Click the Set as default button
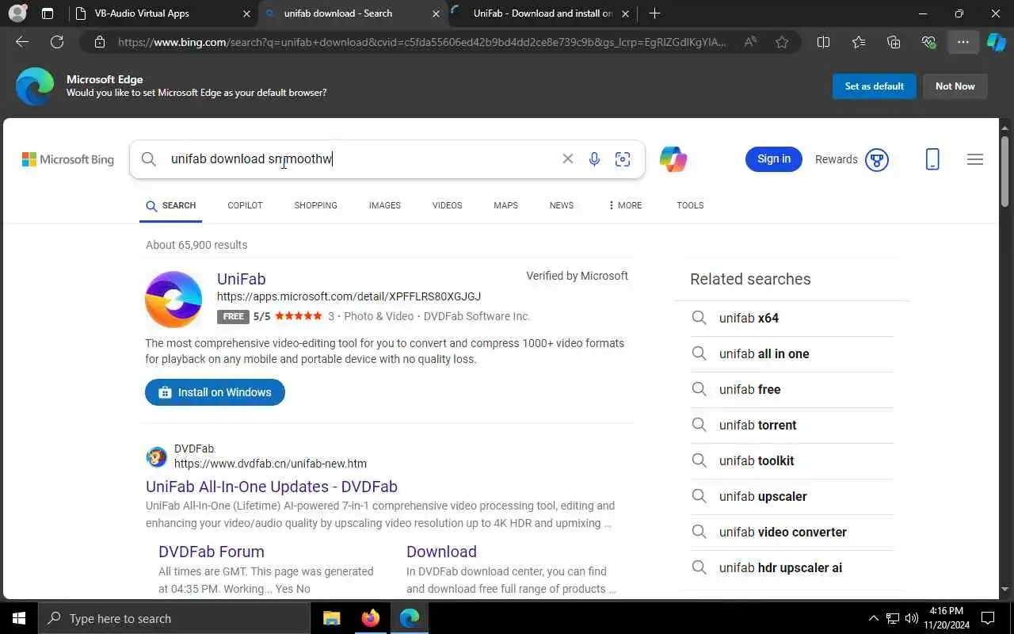 click(x=874, y=86)
